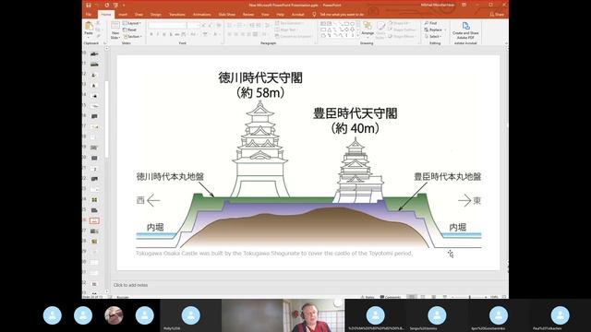Switch to the View tab
Image resolution: width=591 pixels, height=332 pixels.
[265, 15]
